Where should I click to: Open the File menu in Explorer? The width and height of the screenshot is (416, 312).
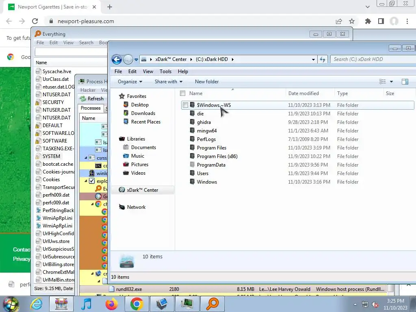pos(118,71)
